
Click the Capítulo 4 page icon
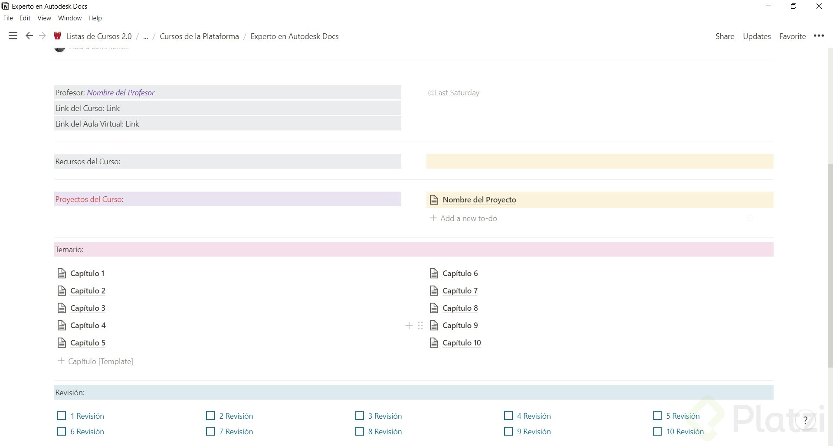point(62,326)
